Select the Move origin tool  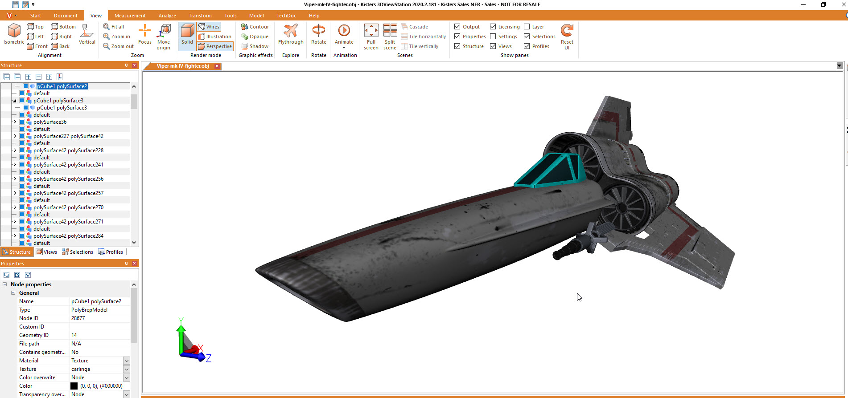coord(164,37)
